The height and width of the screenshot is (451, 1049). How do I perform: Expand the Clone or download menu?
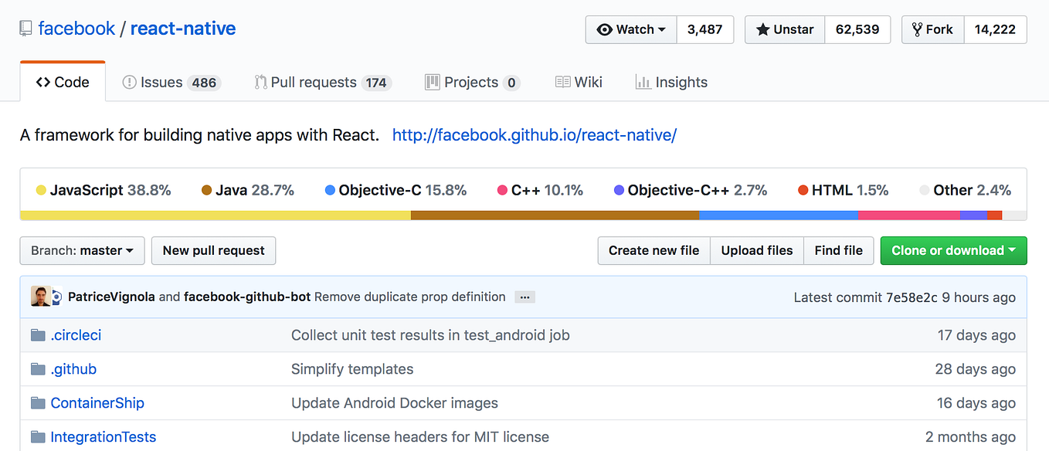[x=953, y=250]
